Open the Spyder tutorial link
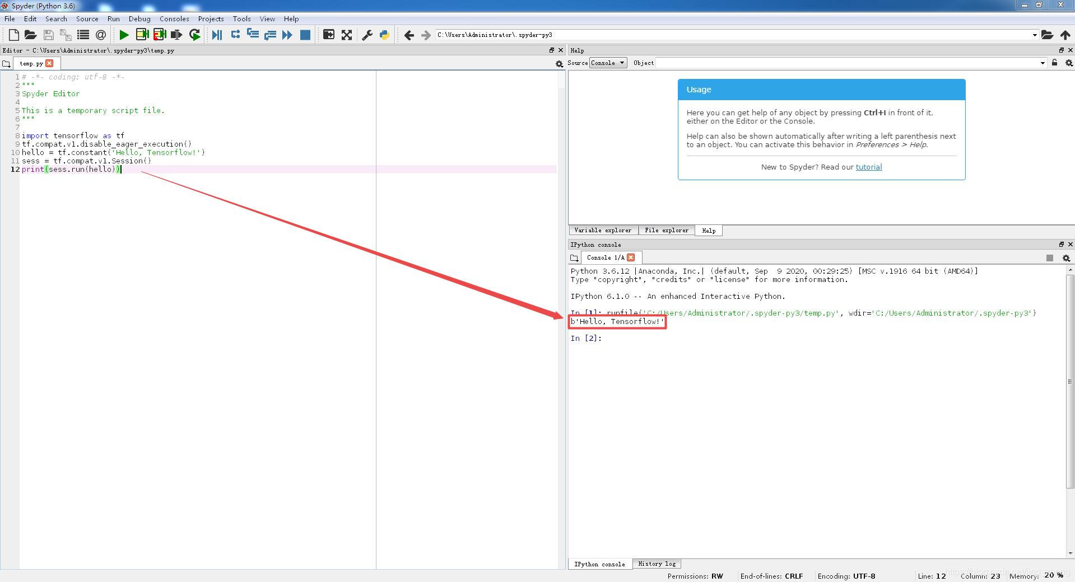Screen dimensions: 1075x582 coord(868,167)
